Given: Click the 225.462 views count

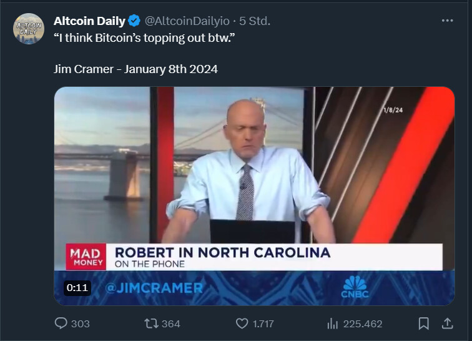Looking at the screenshot, I should (x=363, y=324).
